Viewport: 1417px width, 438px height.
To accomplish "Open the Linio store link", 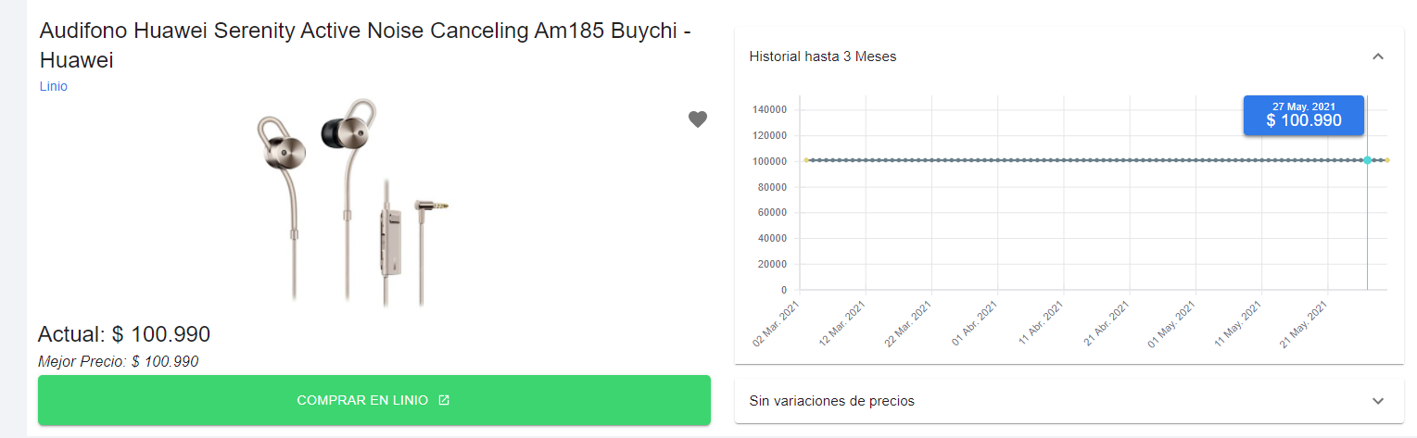I will (54, 86).
